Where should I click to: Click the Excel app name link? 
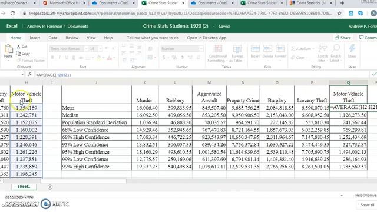[12, 26]
